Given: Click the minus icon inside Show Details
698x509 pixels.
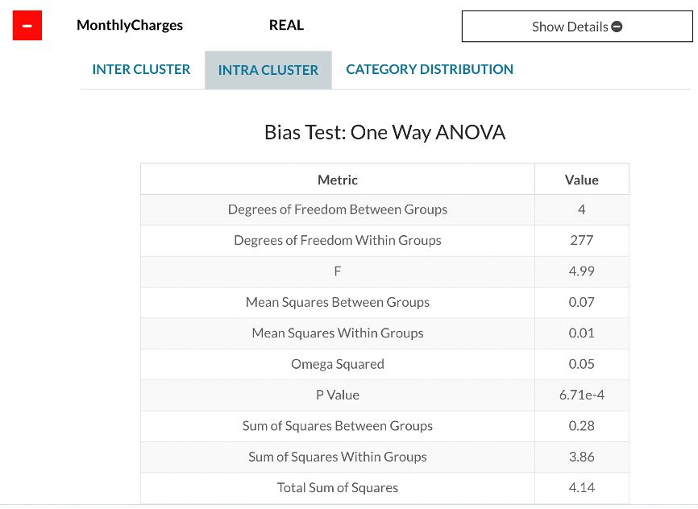Looking at the screenshot, I should click(617, 27).
